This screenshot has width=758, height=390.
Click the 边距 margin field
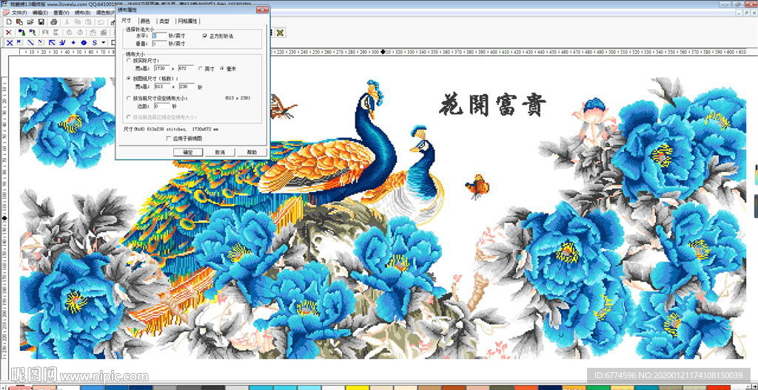coord(162,106)
